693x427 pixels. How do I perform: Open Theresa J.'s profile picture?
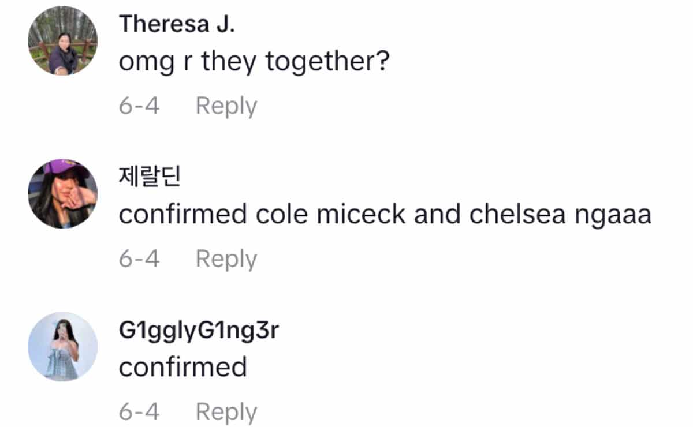(x=62, y=41)
